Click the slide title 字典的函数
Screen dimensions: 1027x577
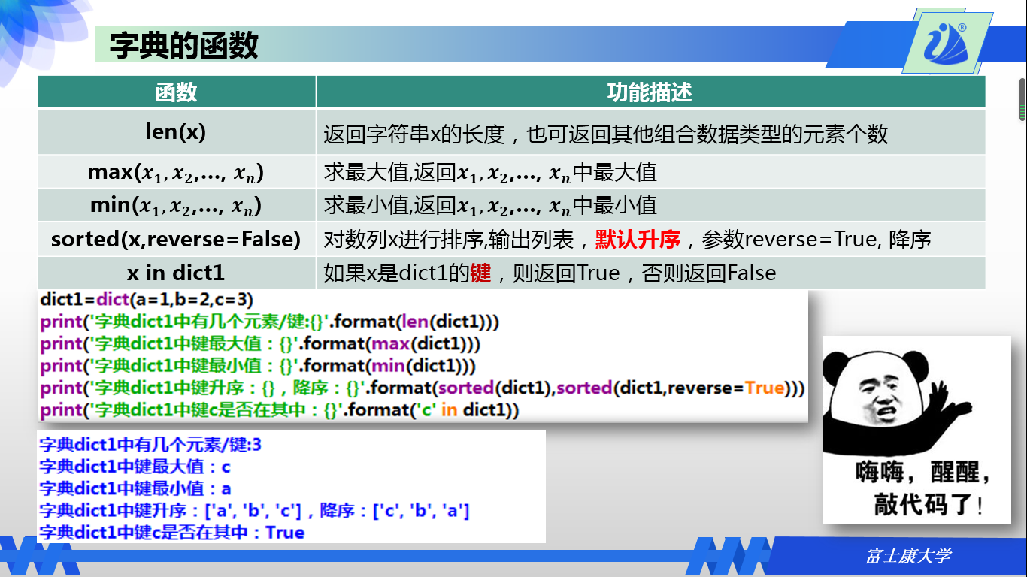tap(184, 45)
